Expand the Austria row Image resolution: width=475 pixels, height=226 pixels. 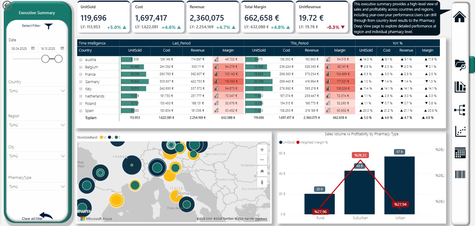pos(81,60)
